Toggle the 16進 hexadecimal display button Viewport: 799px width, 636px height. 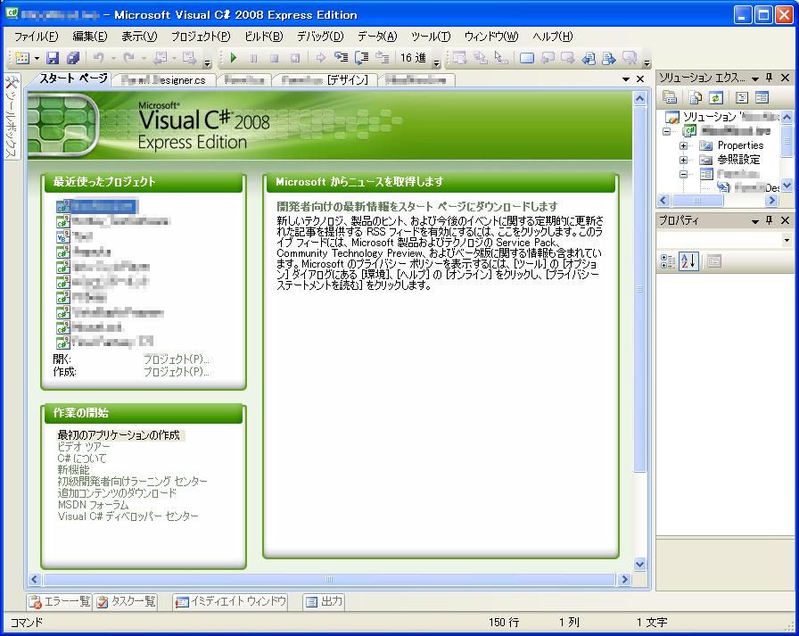(413, 58)
